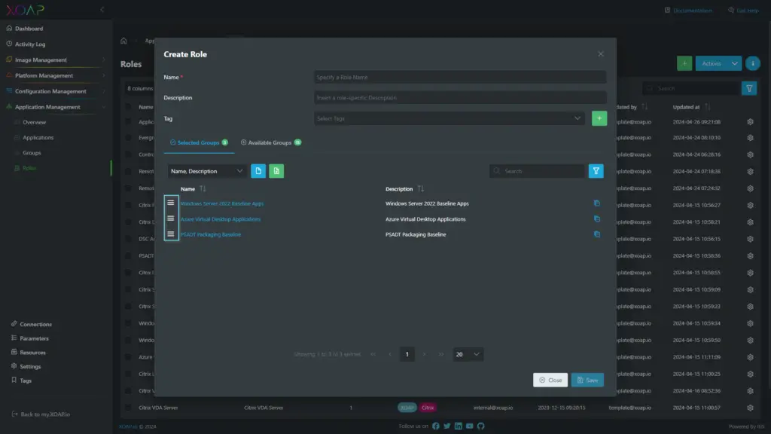This screenshot has width=771, height=434.
Task: Click the Name field to specify a role name
Action: coord(460,78)
